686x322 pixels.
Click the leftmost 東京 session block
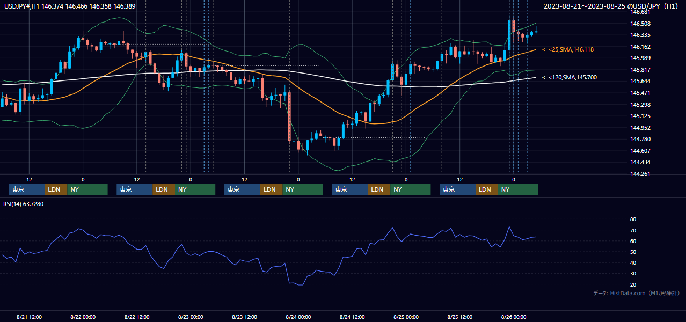pyautogui.click(x=27, y=189)
